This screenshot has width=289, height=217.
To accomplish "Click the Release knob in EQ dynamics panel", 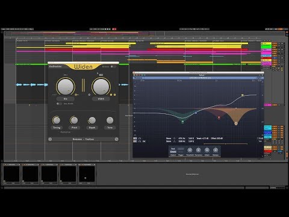I will pos(216,150).
